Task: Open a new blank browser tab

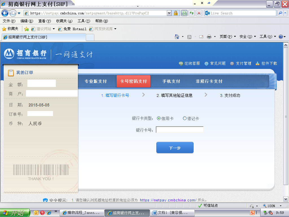Action: (90, 37)
